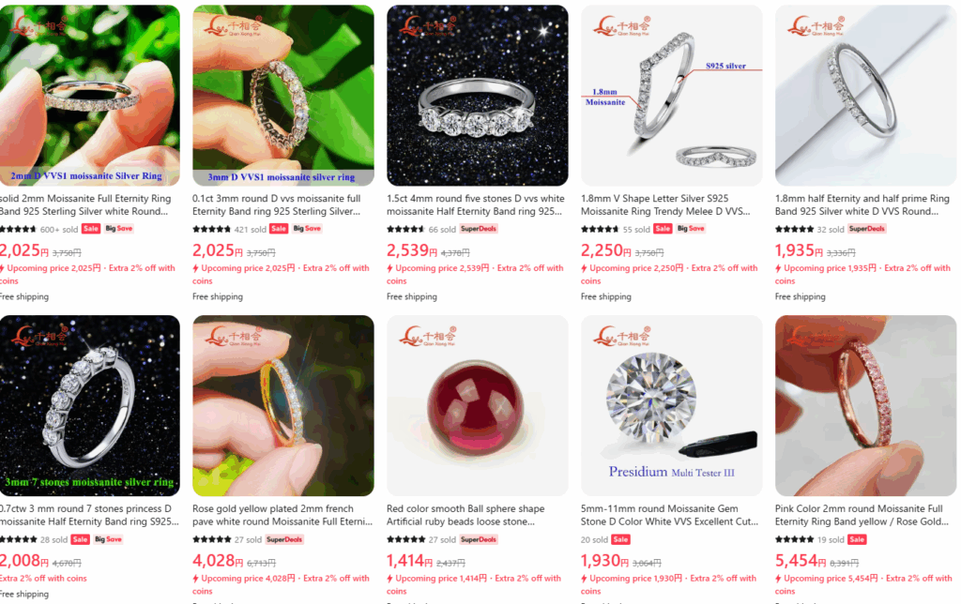The width and height of the screenshot is (961, 604).
Task: Open the pink rose gold ring image
Action: point(865,405)
